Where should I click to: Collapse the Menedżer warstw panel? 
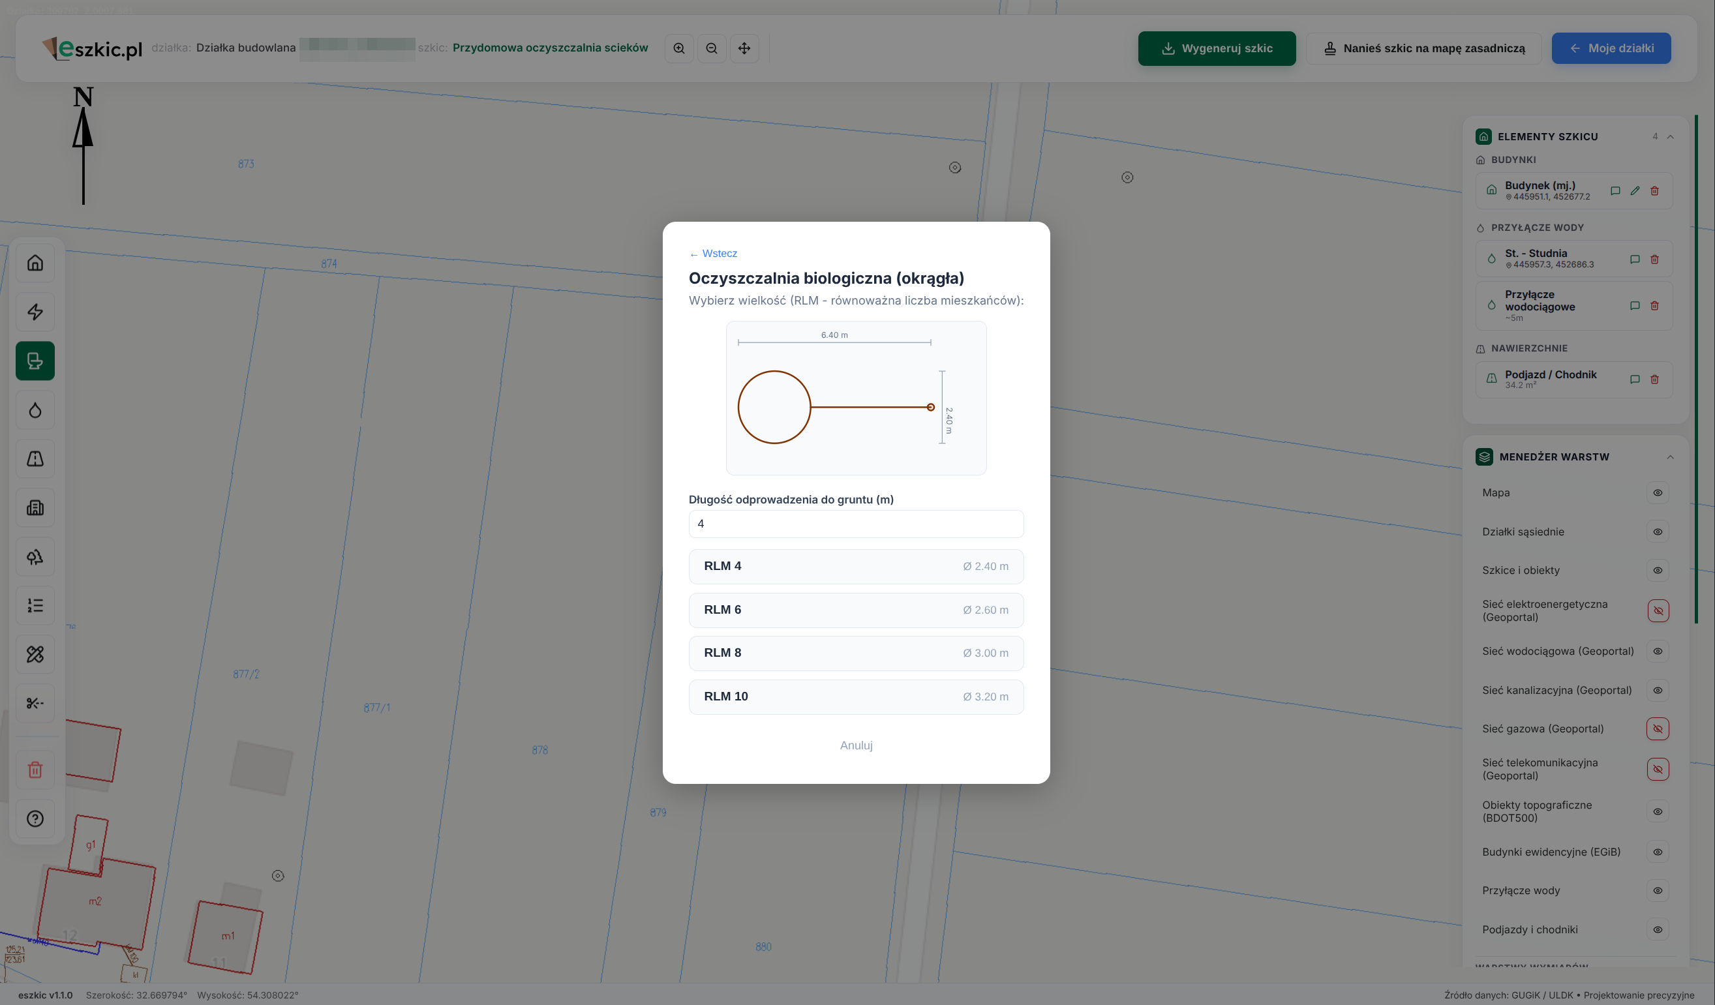pos(1671,457)
